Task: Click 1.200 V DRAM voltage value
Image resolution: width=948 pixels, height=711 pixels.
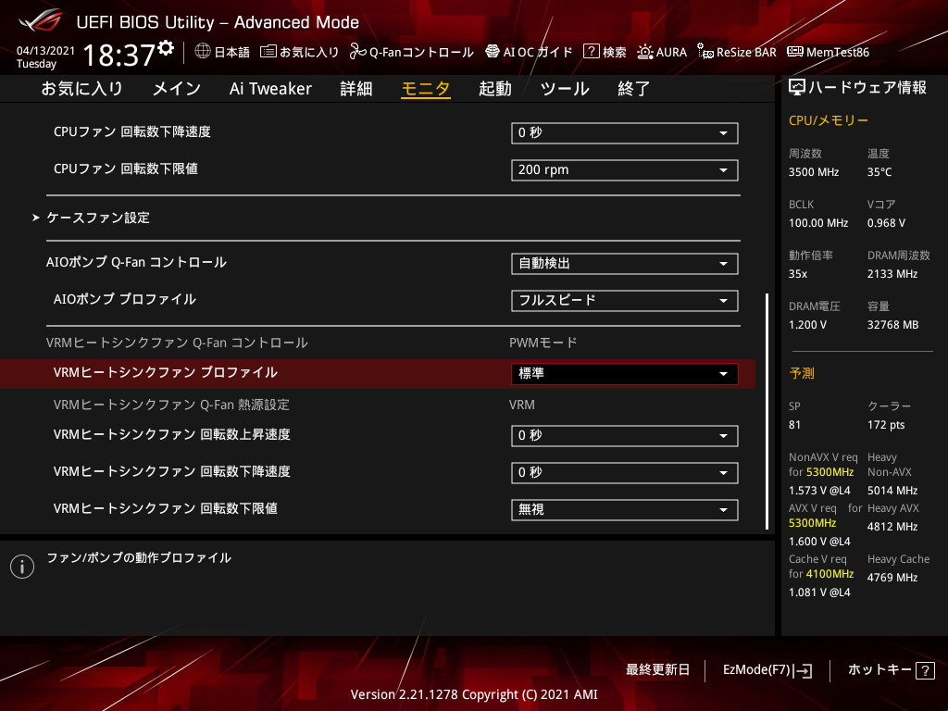Action: point(807,325)
